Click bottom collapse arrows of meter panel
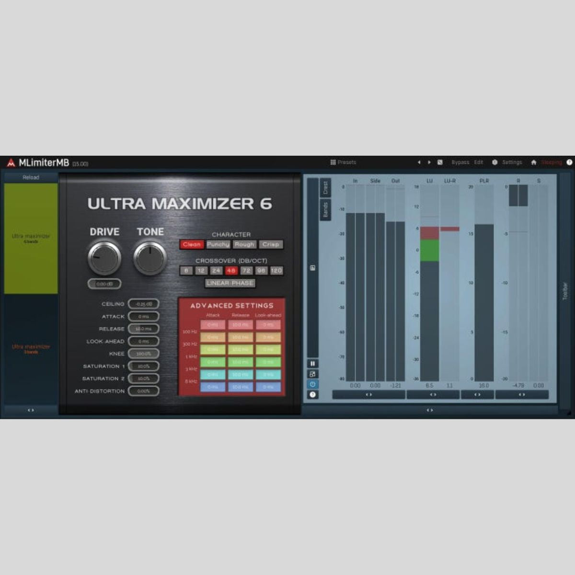575x575 pixels. click(430, 410)
